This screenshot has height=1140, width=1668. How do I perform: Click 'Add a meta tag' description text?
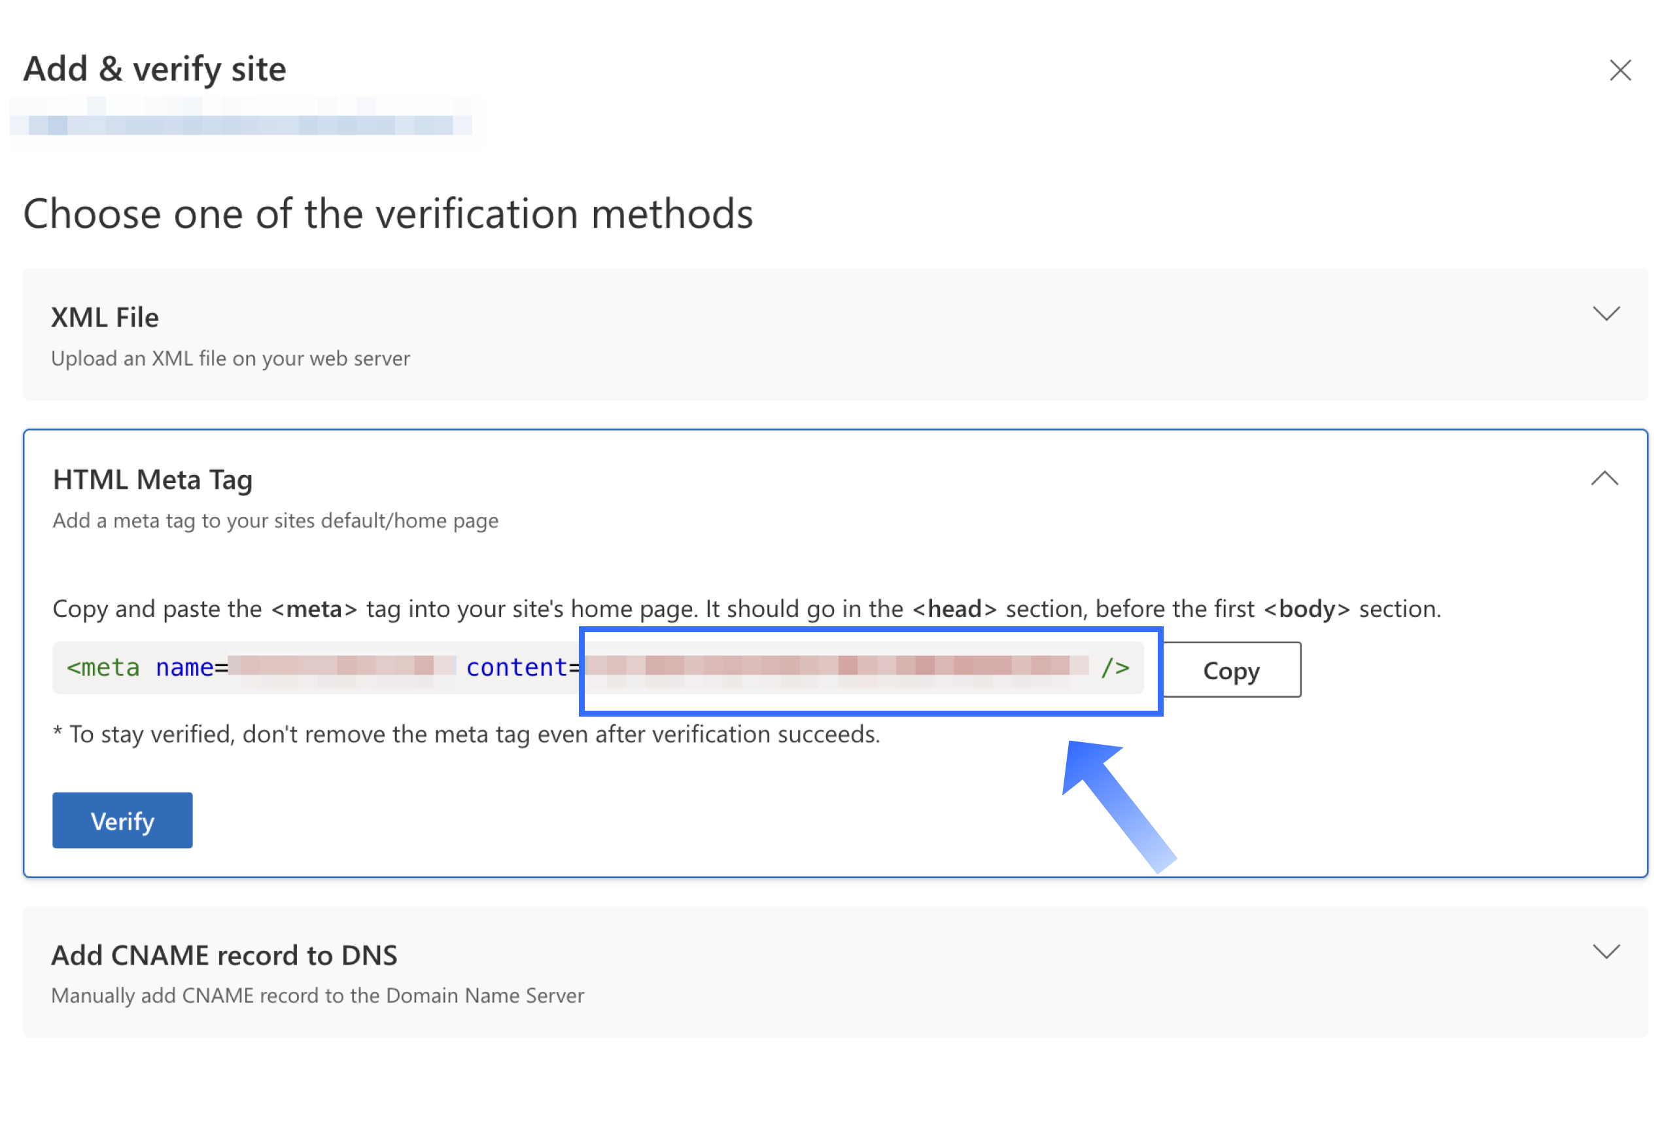[275, 520]
